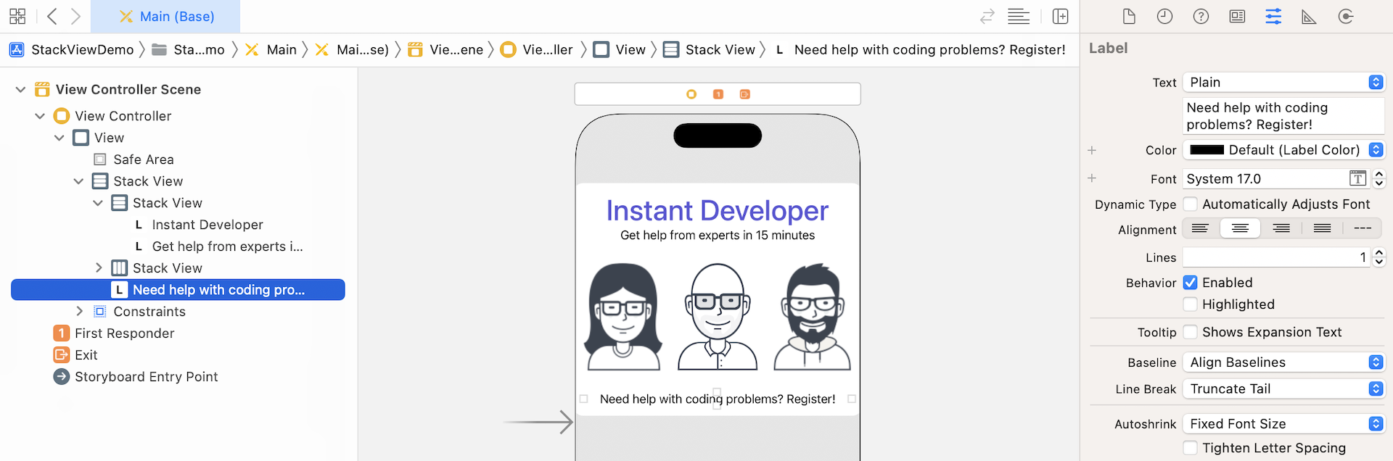Uncheck the Enabled behavior checkbox
This screenshot has width=1393, height=461.
pos(1191,283)
